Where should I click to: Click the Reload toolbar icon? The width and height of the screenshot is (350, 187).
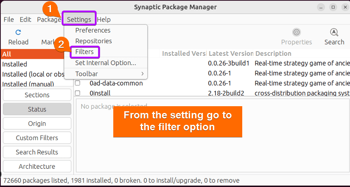18,33
